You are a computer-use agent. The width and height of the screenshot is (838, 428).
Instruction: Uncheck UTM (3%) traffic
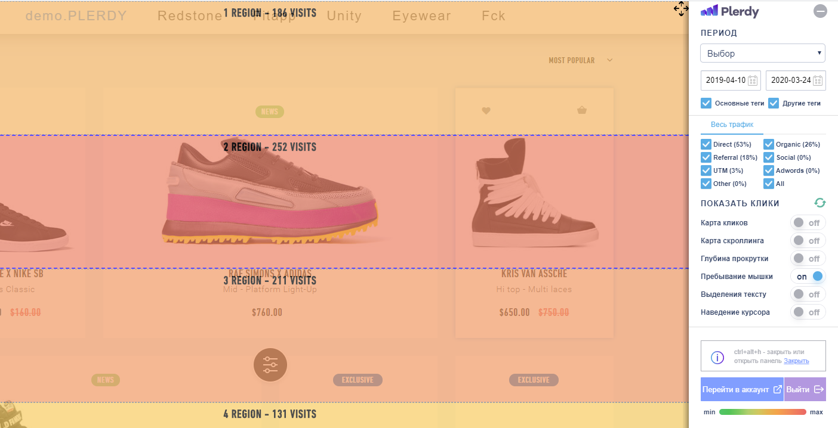click(706, 170)
